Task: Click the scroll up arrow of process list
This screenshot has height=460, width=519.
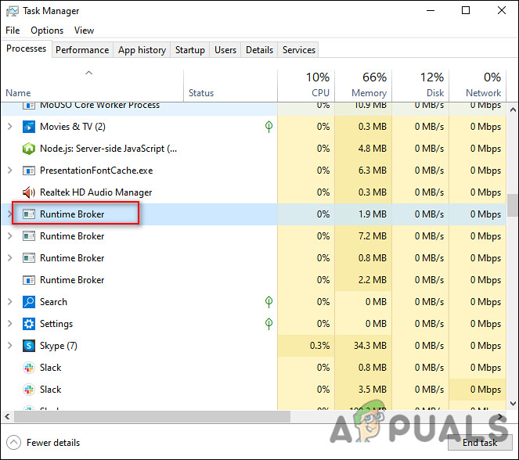Action: 513,110
